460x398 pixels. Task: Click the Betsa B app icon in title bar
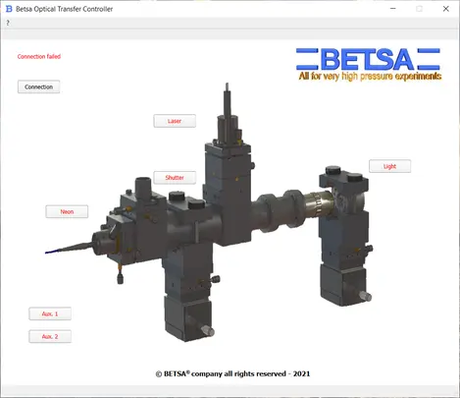[x=9, y=9]
